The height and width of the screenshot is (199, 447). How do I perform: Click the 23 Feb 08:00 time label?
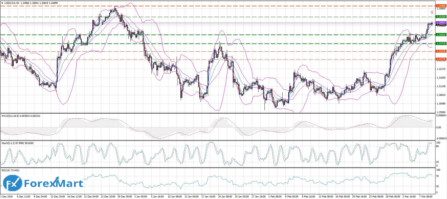click(376, 196)
